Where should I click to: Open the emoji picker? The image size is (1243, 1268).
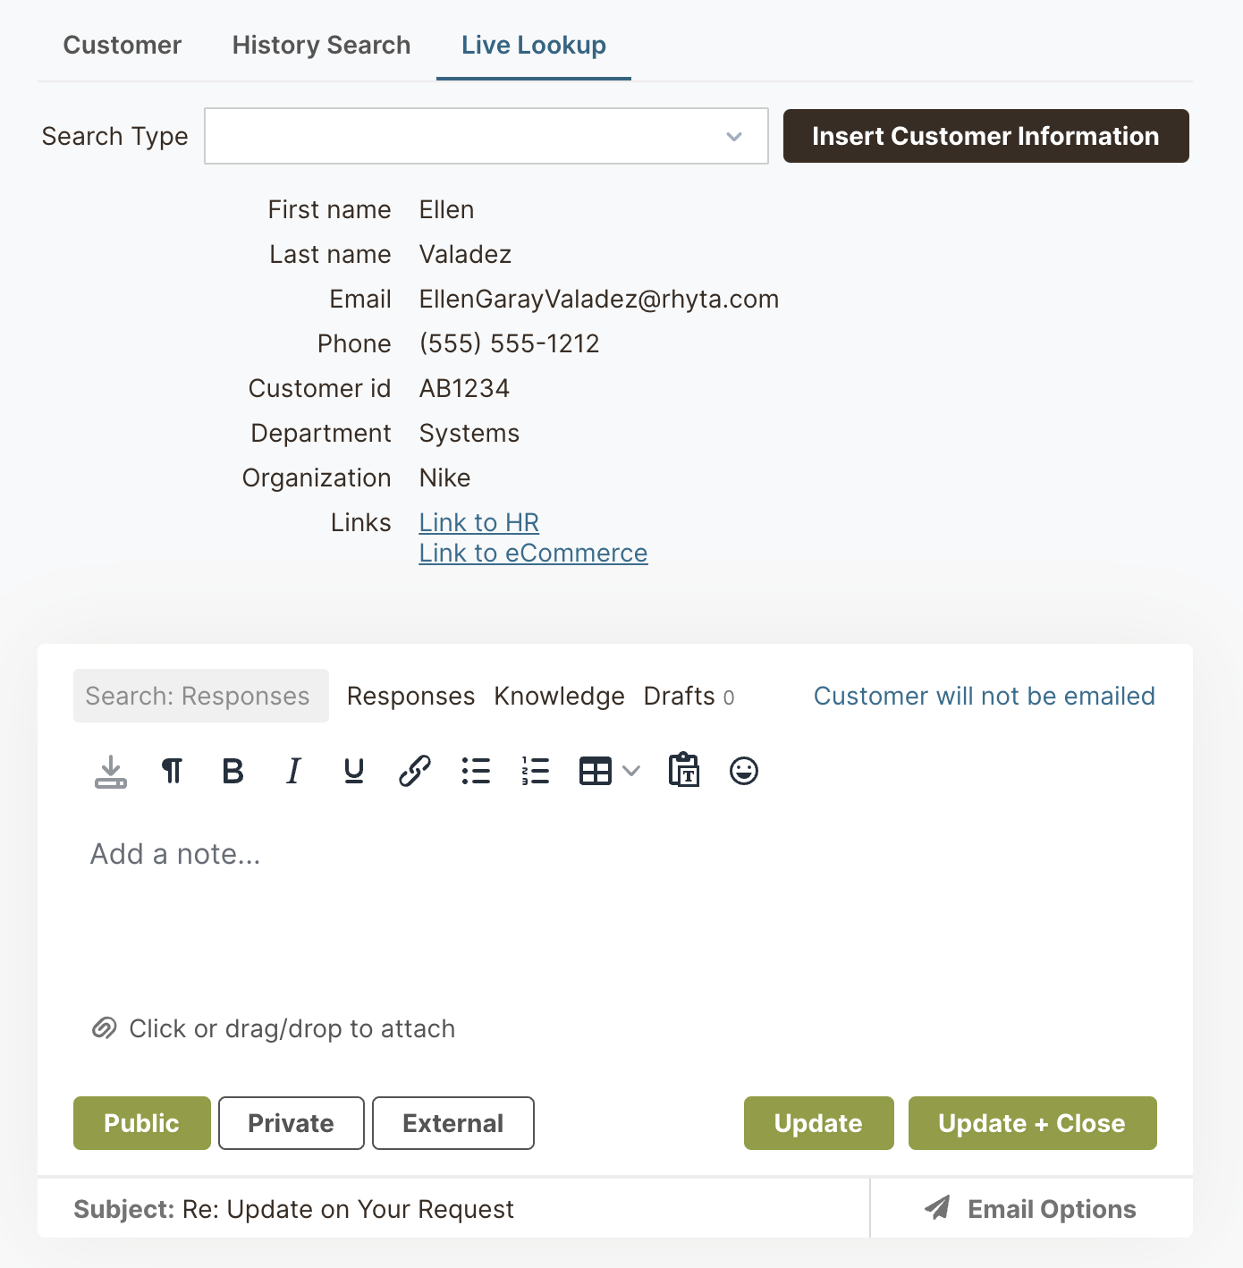[744, 771]
